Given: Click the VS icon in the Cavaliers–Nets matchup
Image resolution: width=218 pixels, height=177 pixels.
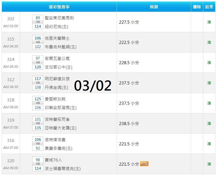Looking at the screenshot, I should [38, 42].
